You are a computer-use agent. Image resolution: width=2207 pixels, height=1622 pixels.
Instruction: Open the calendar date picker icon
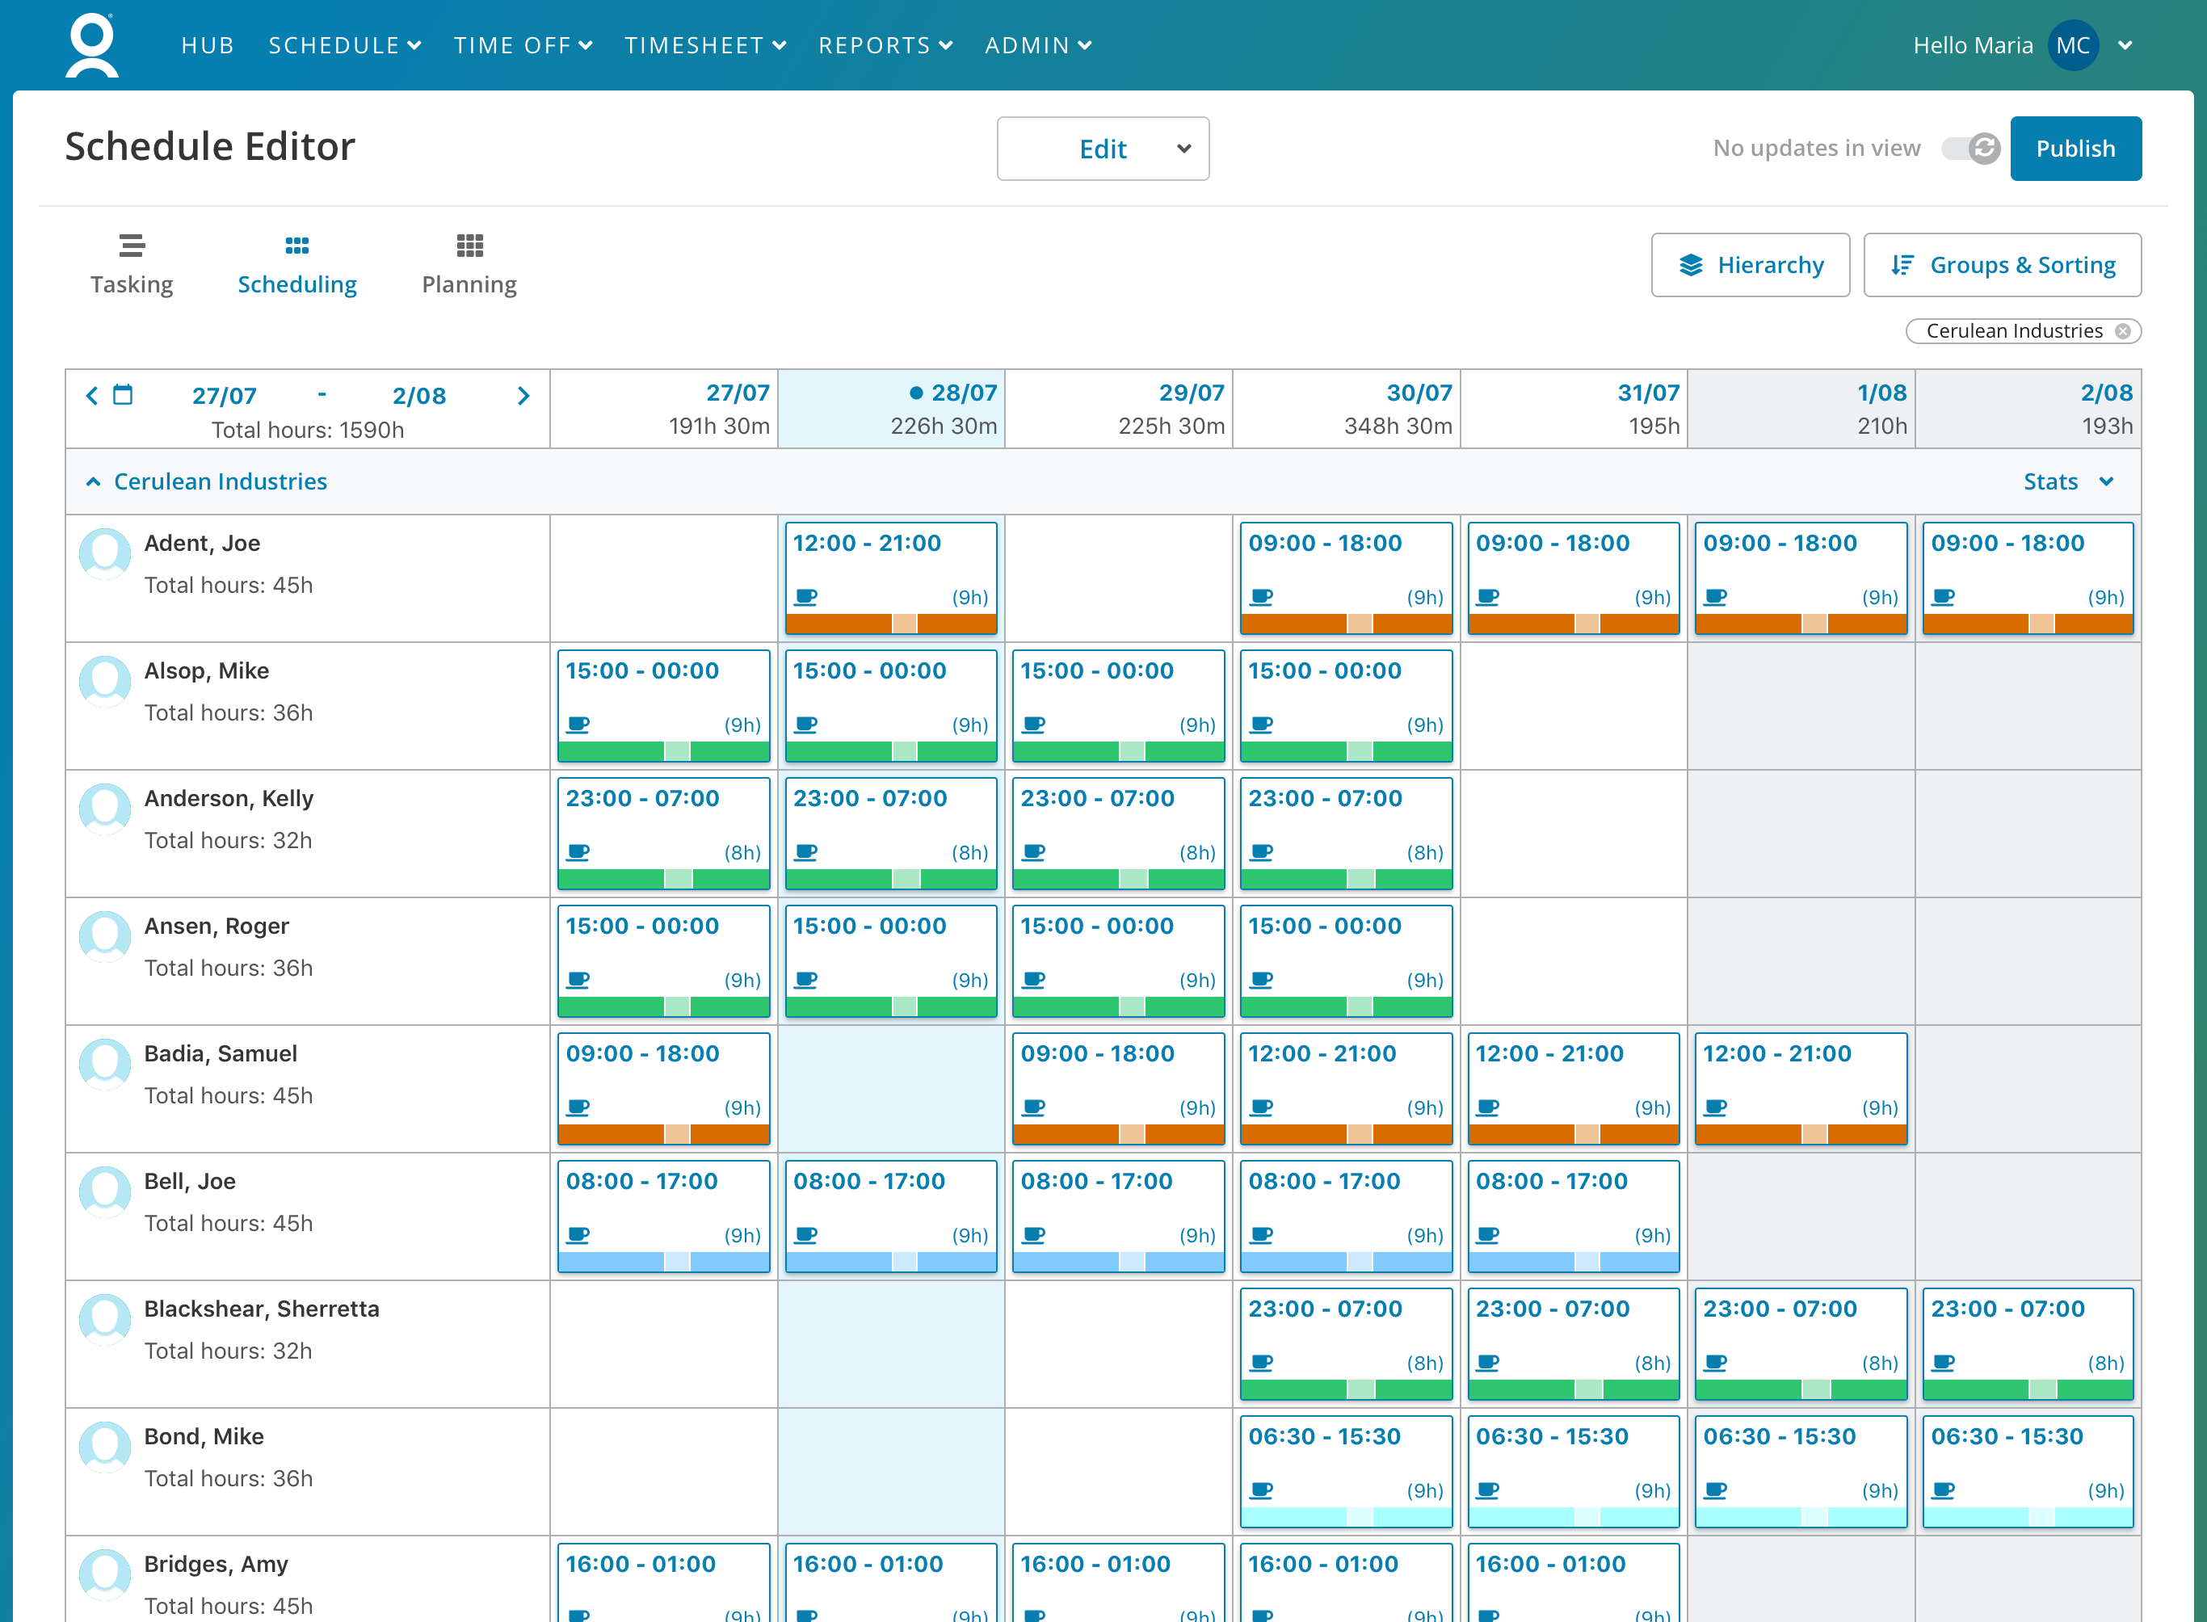(123, 395)
